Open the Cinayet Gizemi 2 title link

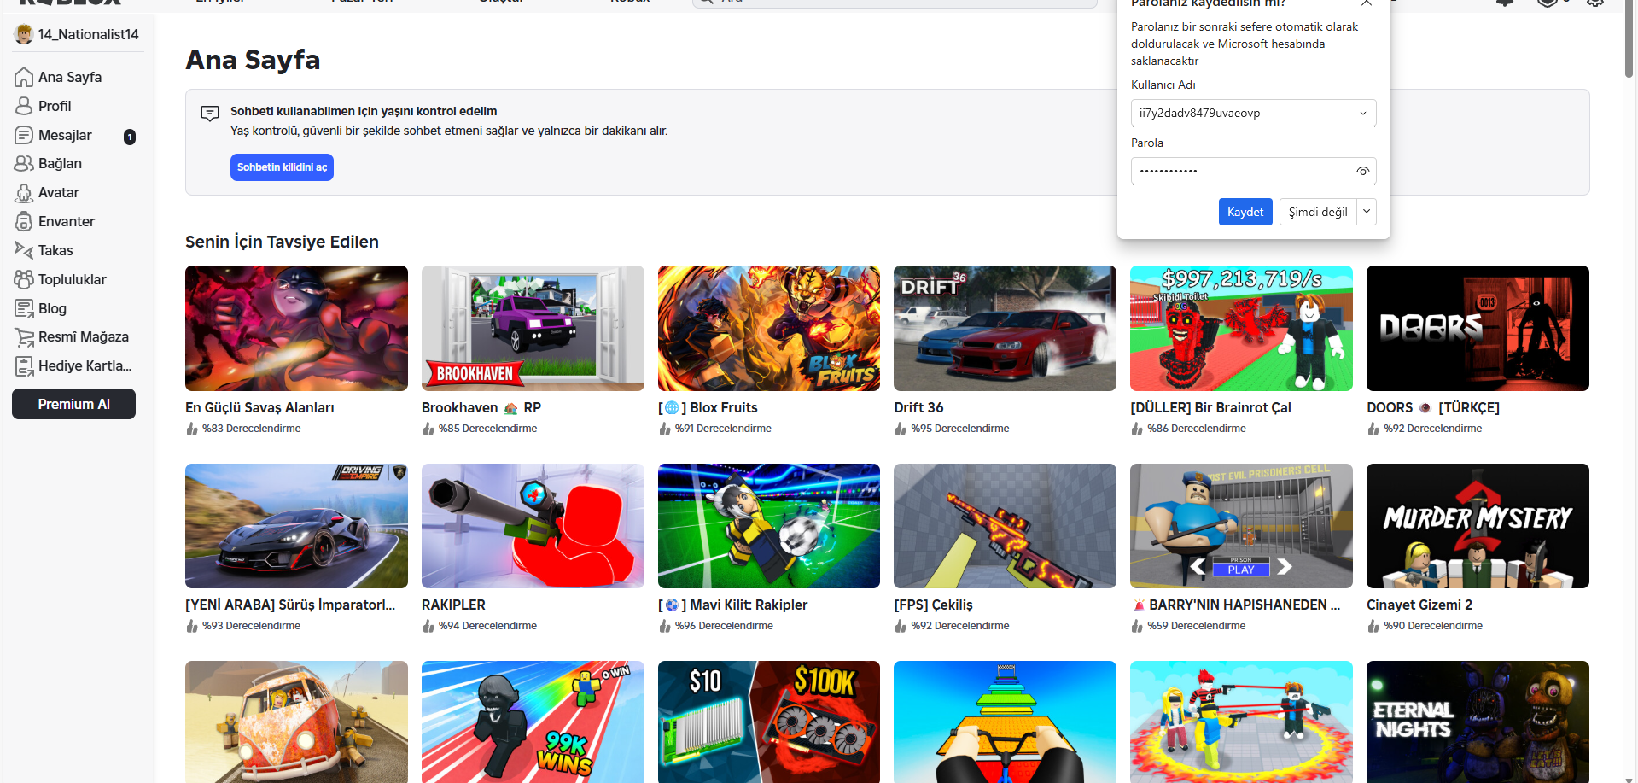(1419, 605)
